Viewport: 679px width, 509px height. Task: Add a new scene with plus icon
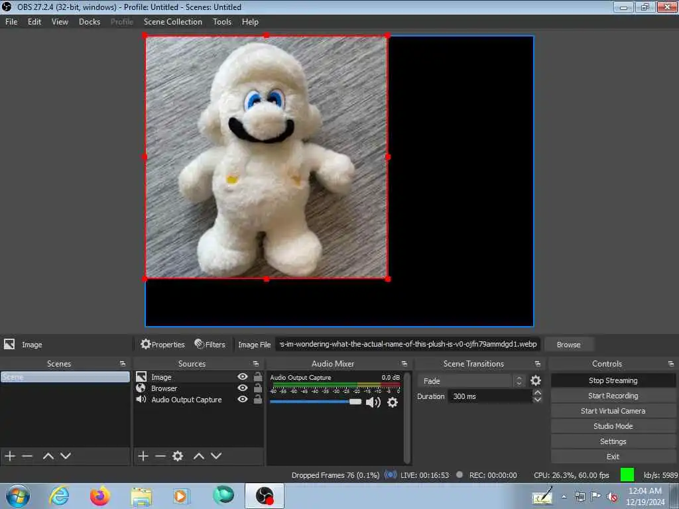[x=10, y=456]
